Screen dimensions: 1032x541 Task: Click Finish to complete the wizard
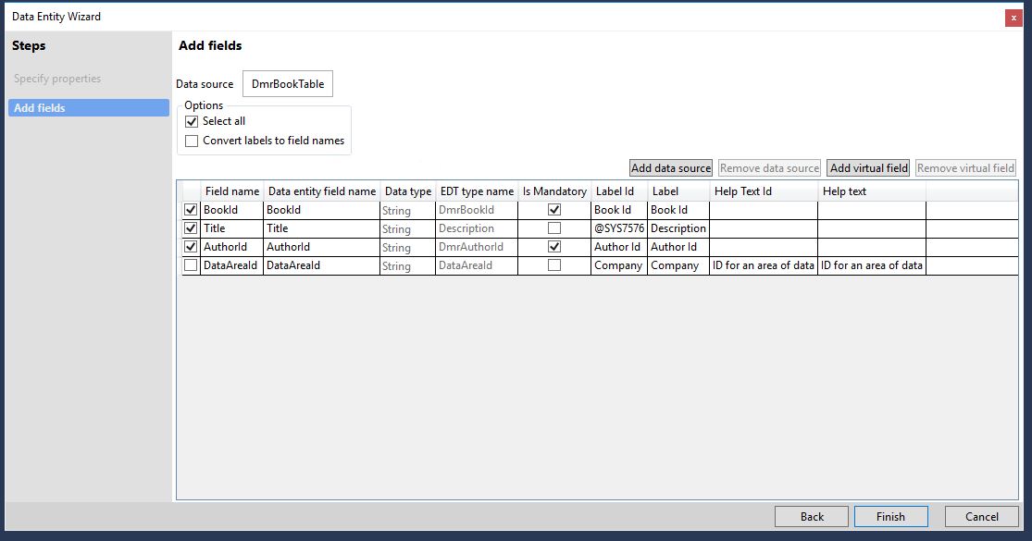point(890,516)
